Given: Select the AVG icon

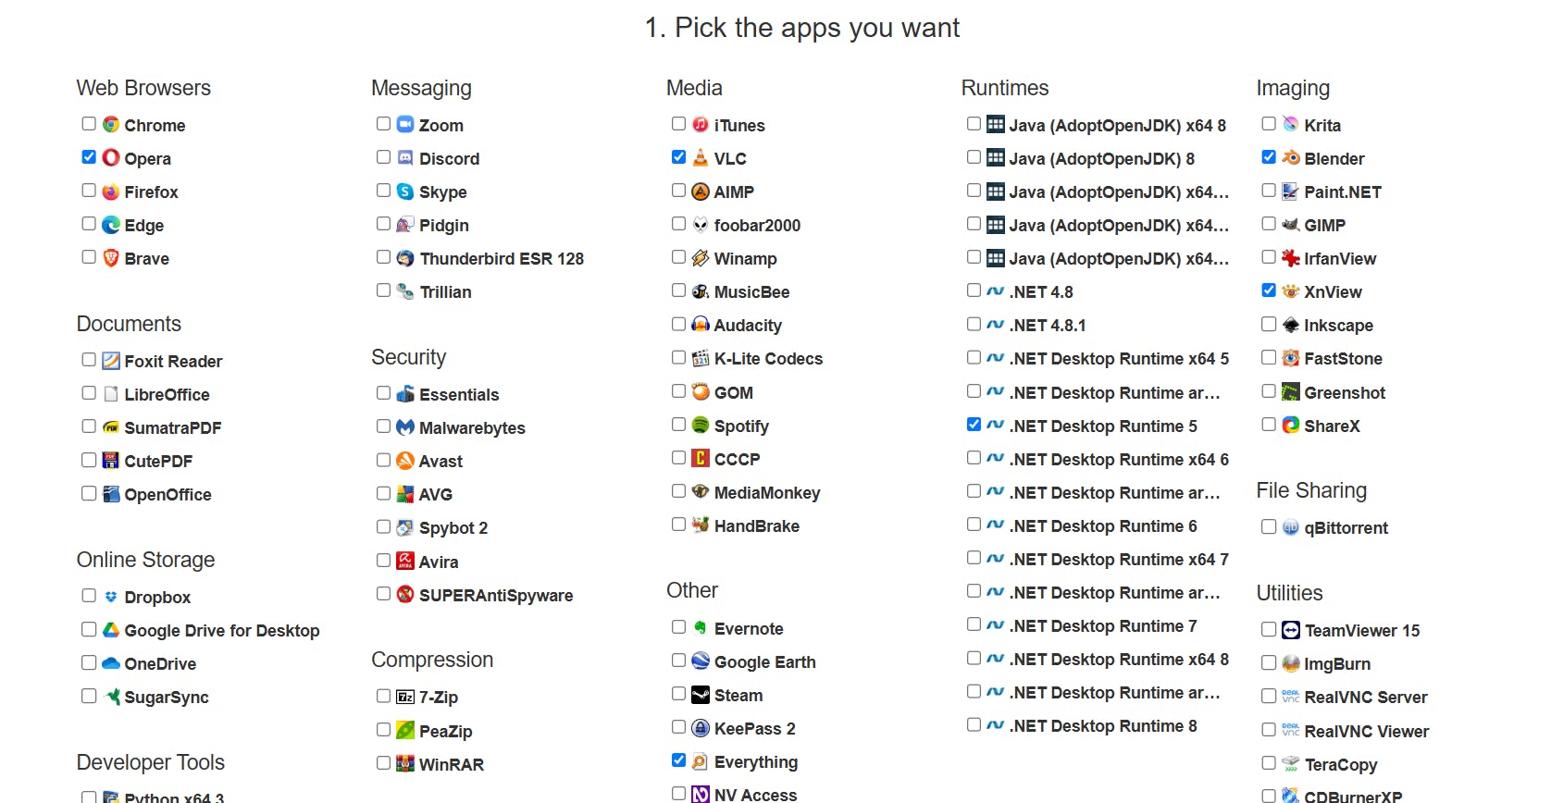Looking at the screenshot, I should (x=405, y=494).
